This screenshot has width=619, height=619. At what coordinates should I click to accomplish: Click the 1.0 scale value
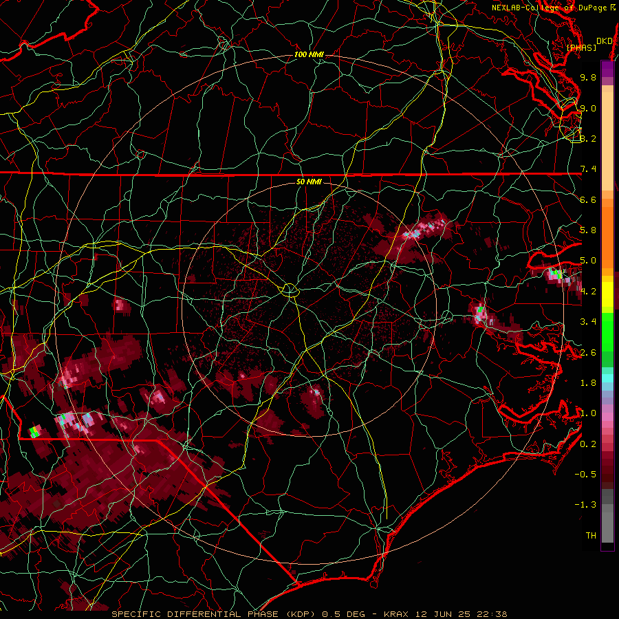click(588, 413)
